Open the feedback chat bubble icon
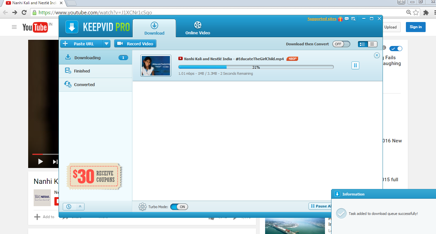 [347, 19]
